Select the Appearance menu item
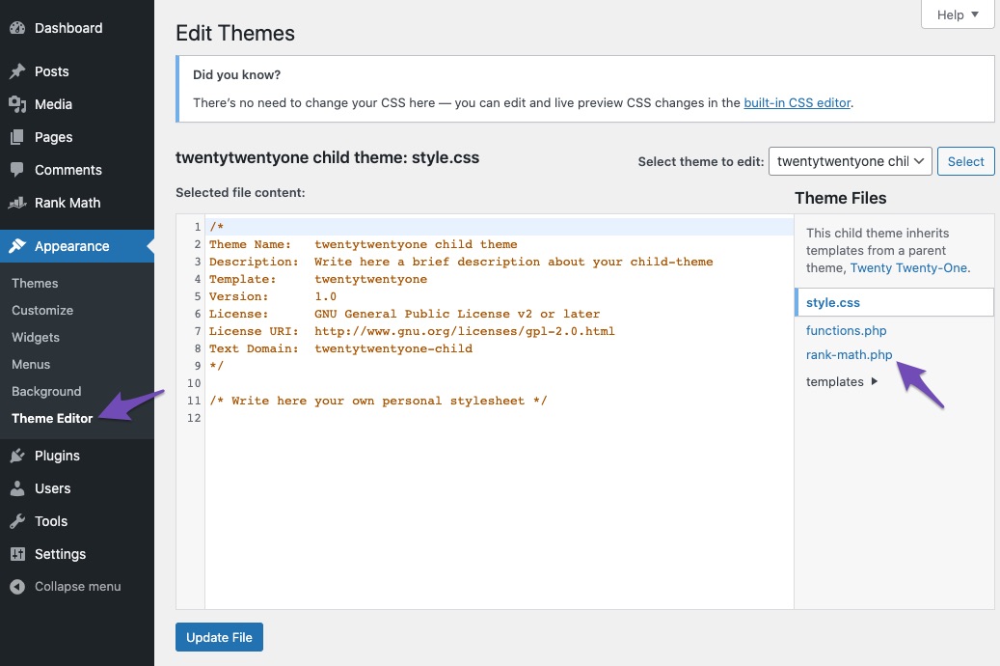The height and width of the screenshot is (666, 1000). click(x=77, y=246)
